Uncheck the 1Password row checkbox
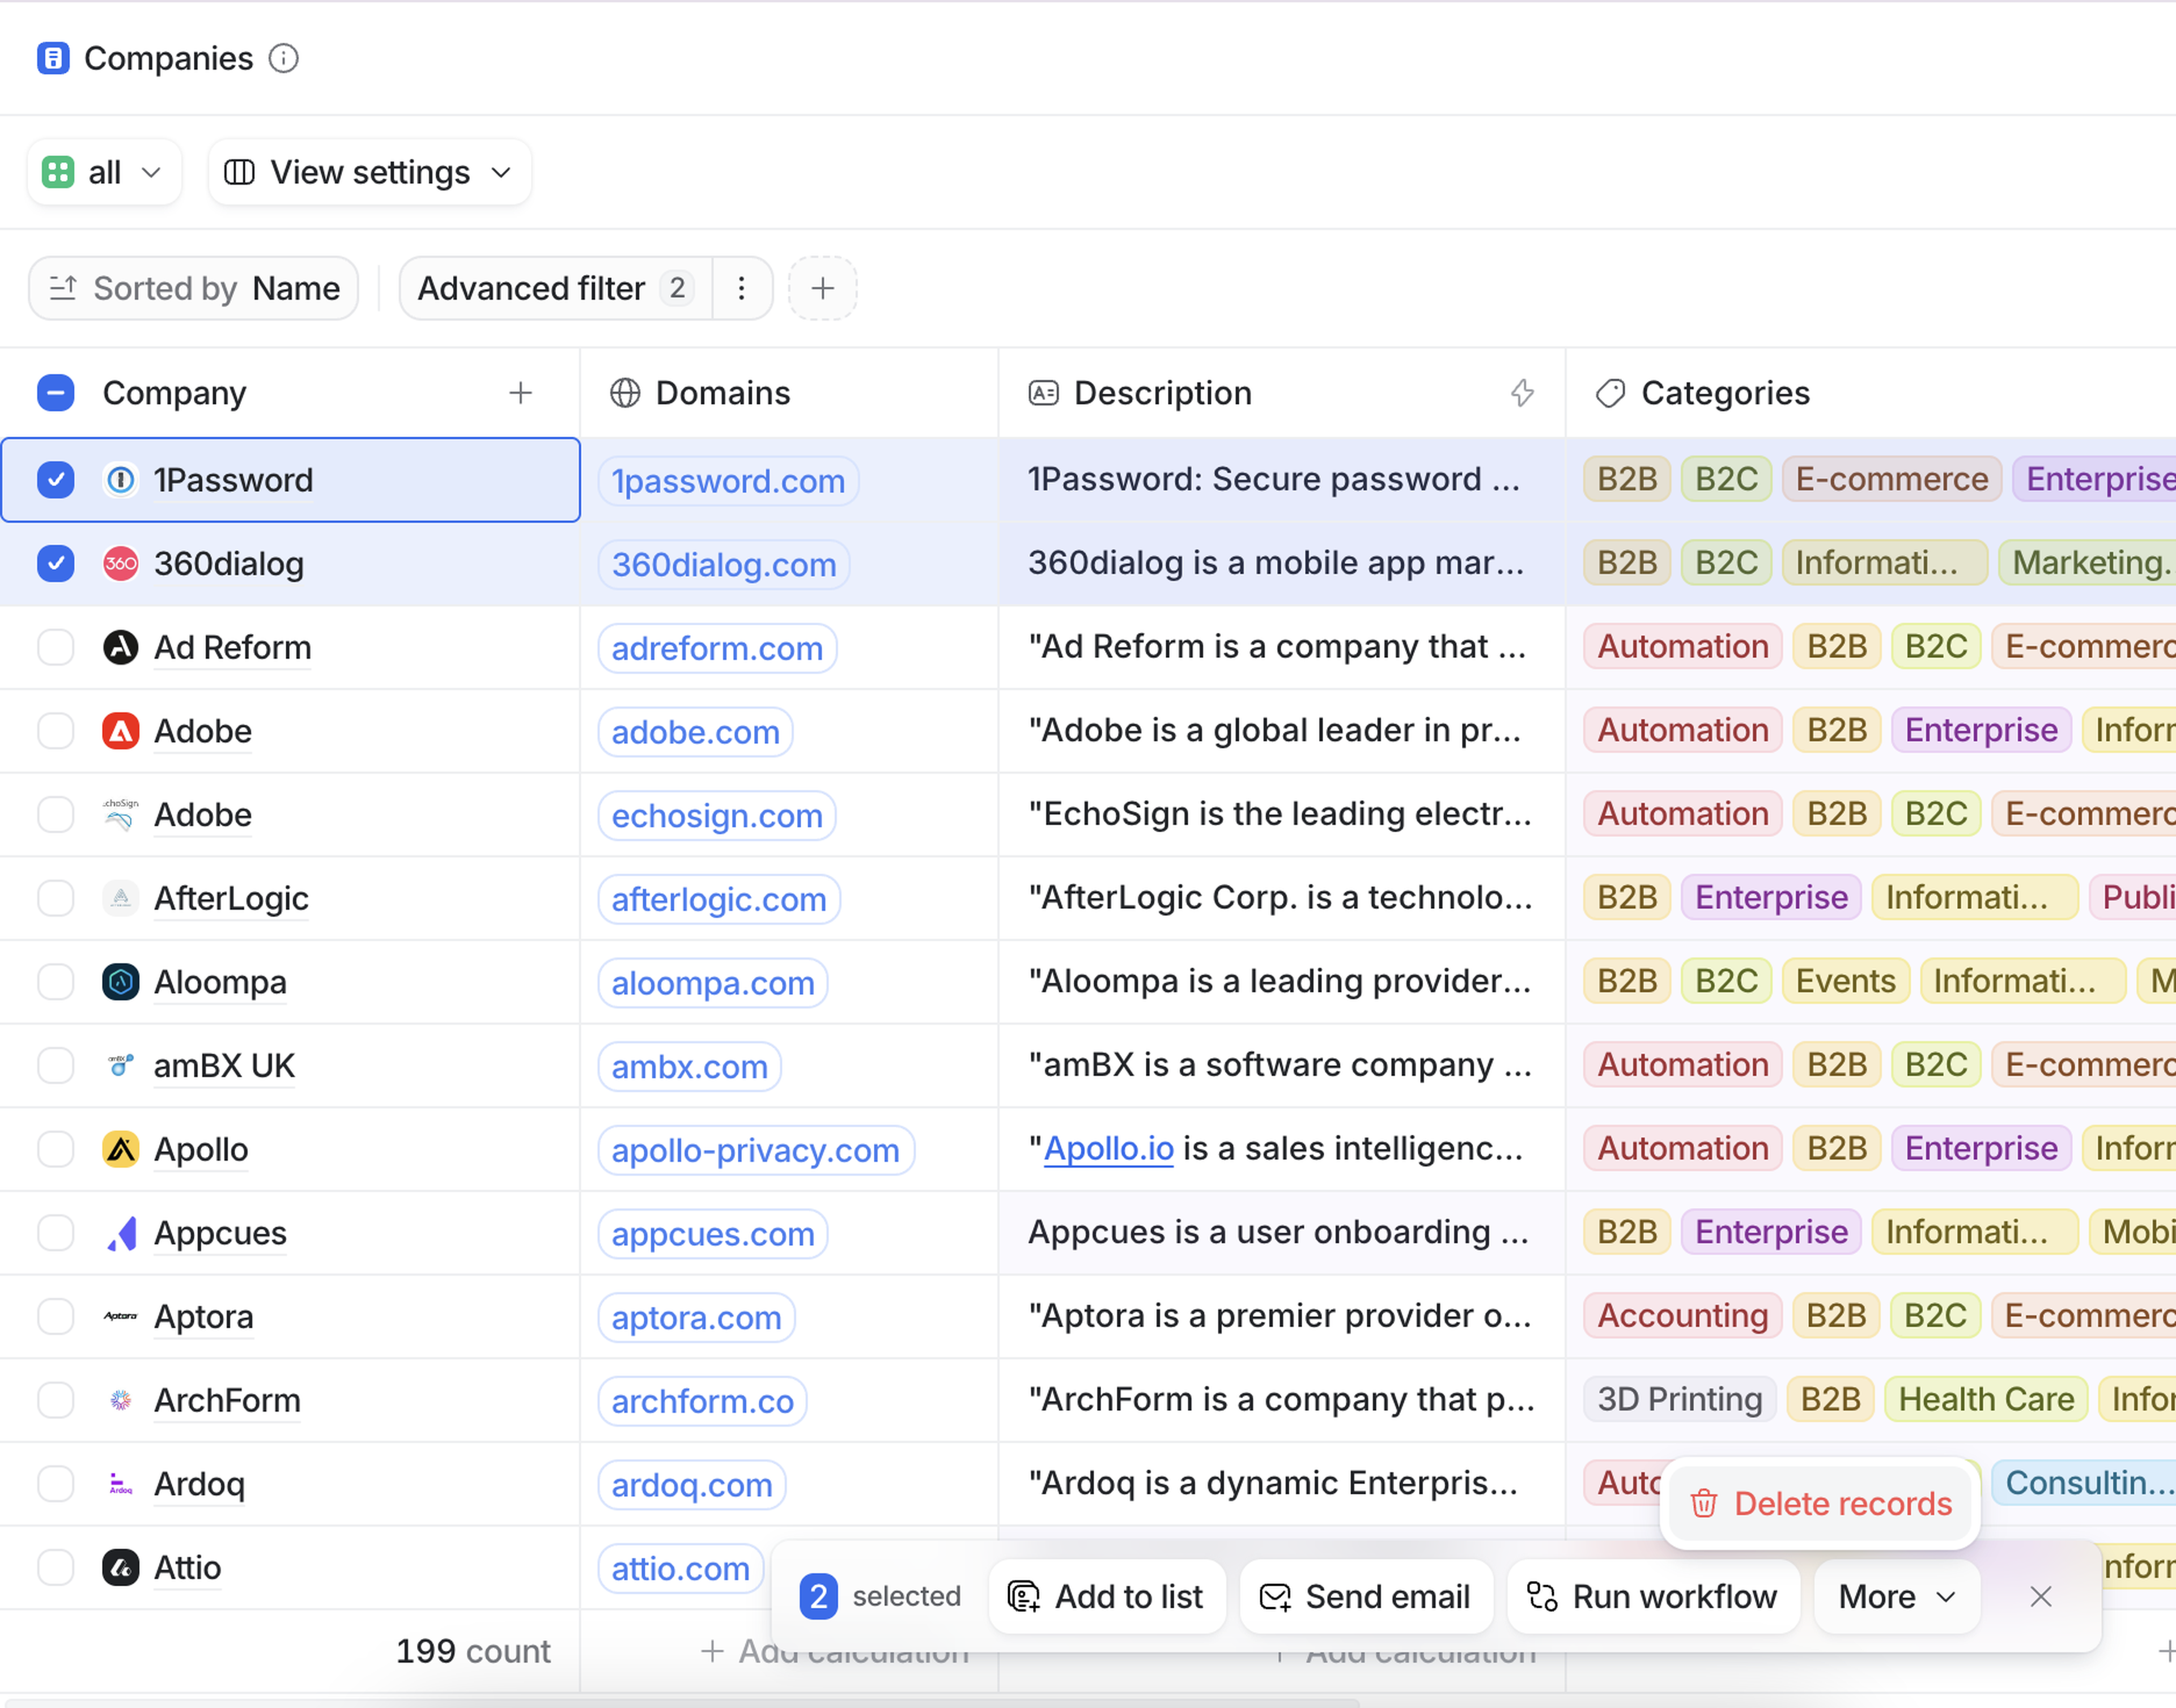 56,480
